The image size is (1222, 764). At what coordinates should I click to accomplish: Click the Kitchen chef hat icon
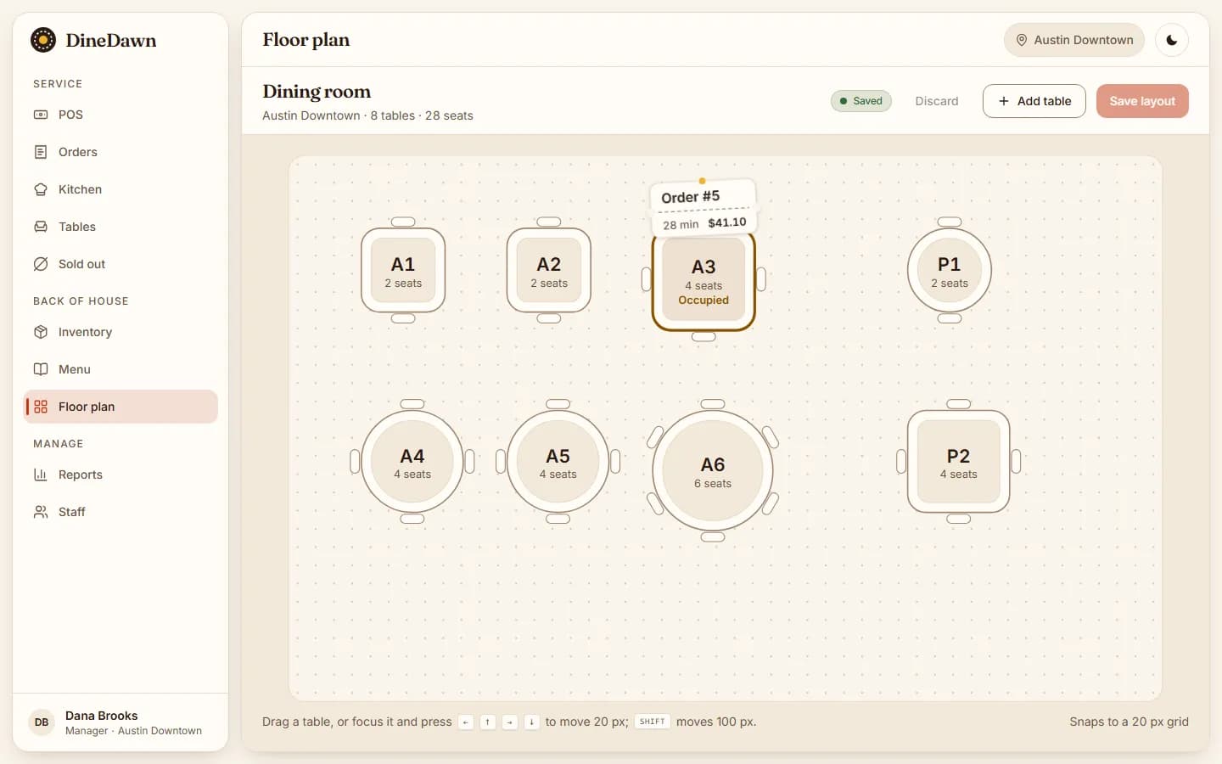(41, 189)
